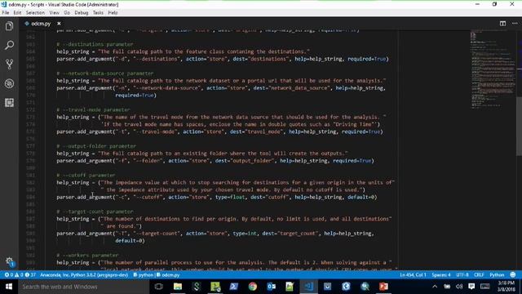Open the Debug view in the activity bar

(x=9, y=83)
